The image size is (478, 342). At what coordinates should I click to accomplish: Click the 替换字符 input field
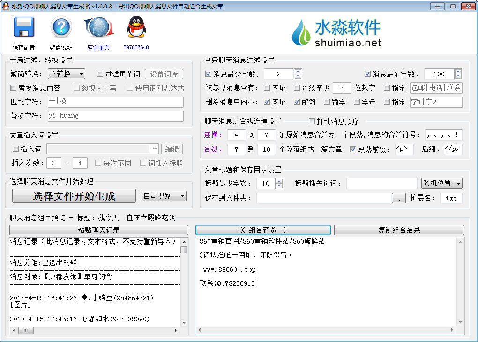pyautogui.click(x=116, y=116)
